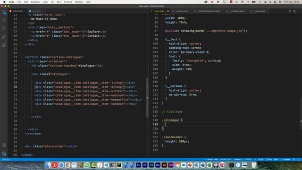
Task: Open the Trash in the dock
Action: tap(254, 165)
